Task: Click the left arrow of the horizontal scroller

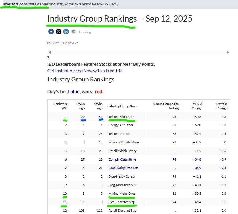Action: pos(50,52)
